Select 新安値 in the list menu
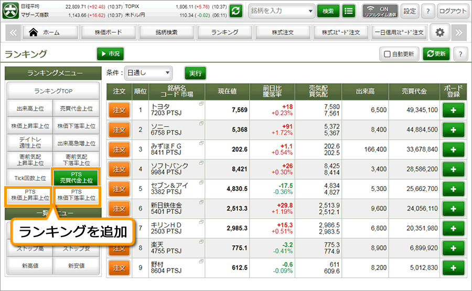Screen dimensions: 472x291 pyautogui.click(x=77, y=266)
